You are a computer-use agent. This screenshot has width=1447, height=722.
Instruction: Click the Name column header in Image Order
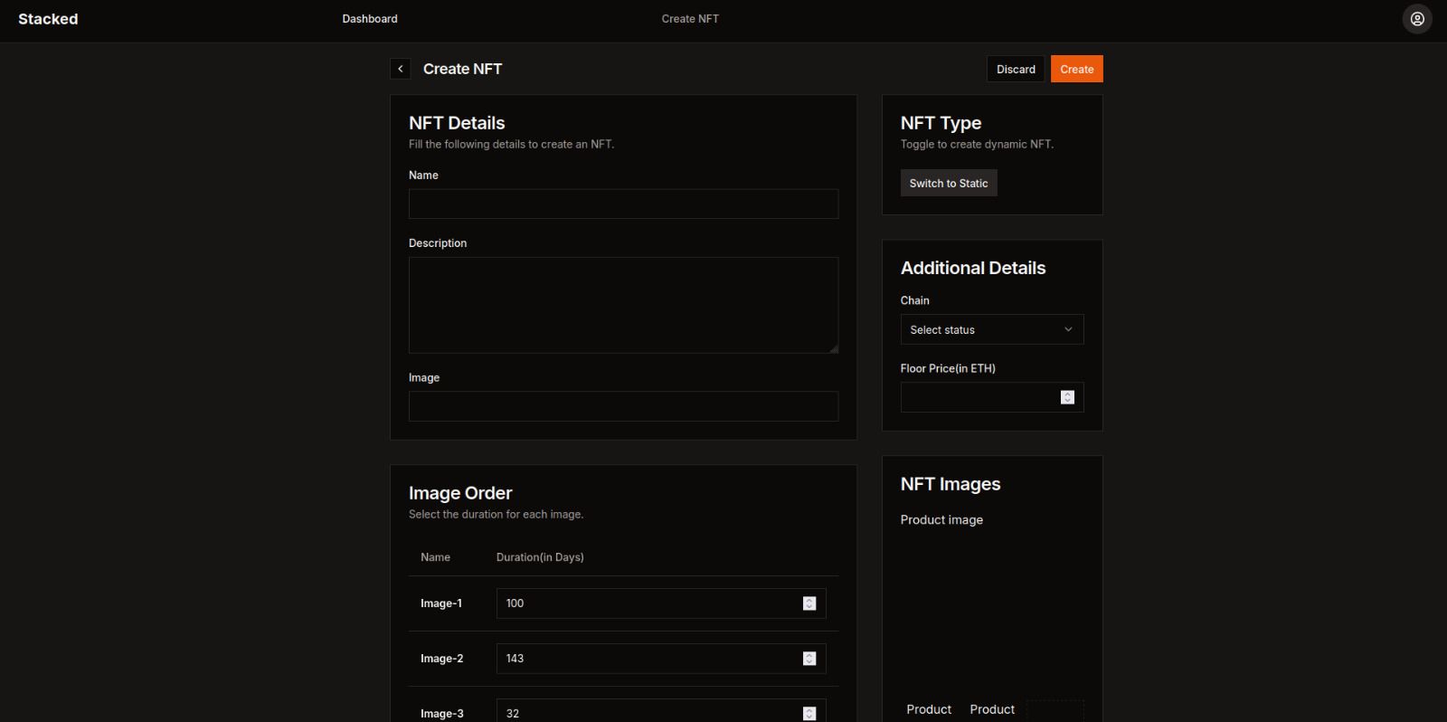click(435, 557)
